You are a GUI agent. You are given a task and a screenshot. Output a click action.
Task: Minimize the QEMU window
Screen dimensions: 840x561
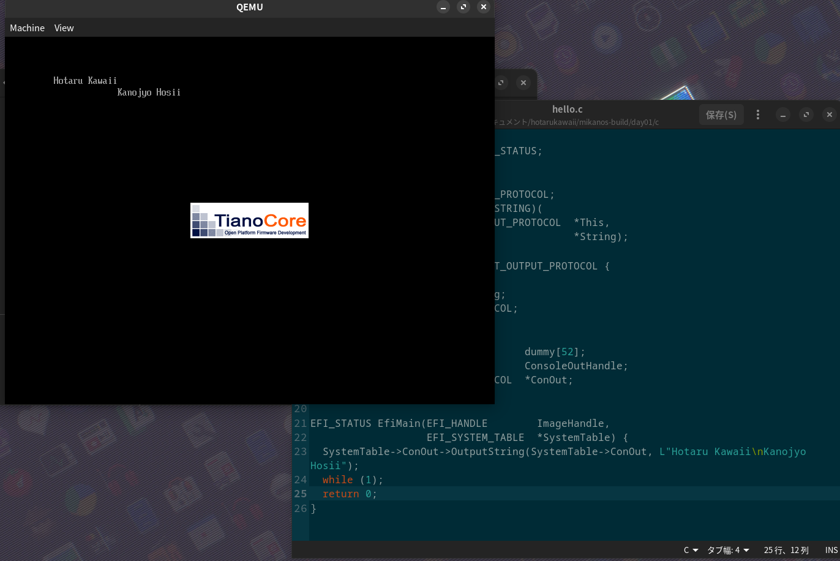443,7
